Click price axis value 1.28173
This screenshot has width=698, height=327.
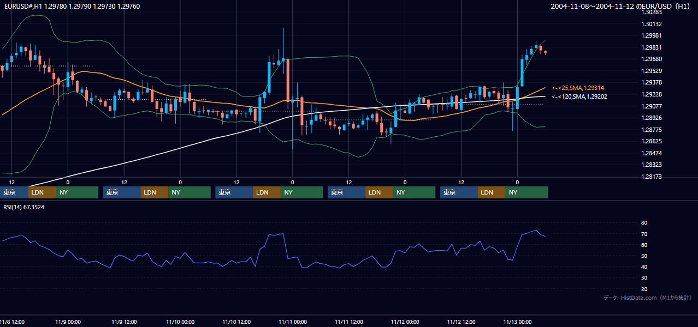tap(652, 177)
